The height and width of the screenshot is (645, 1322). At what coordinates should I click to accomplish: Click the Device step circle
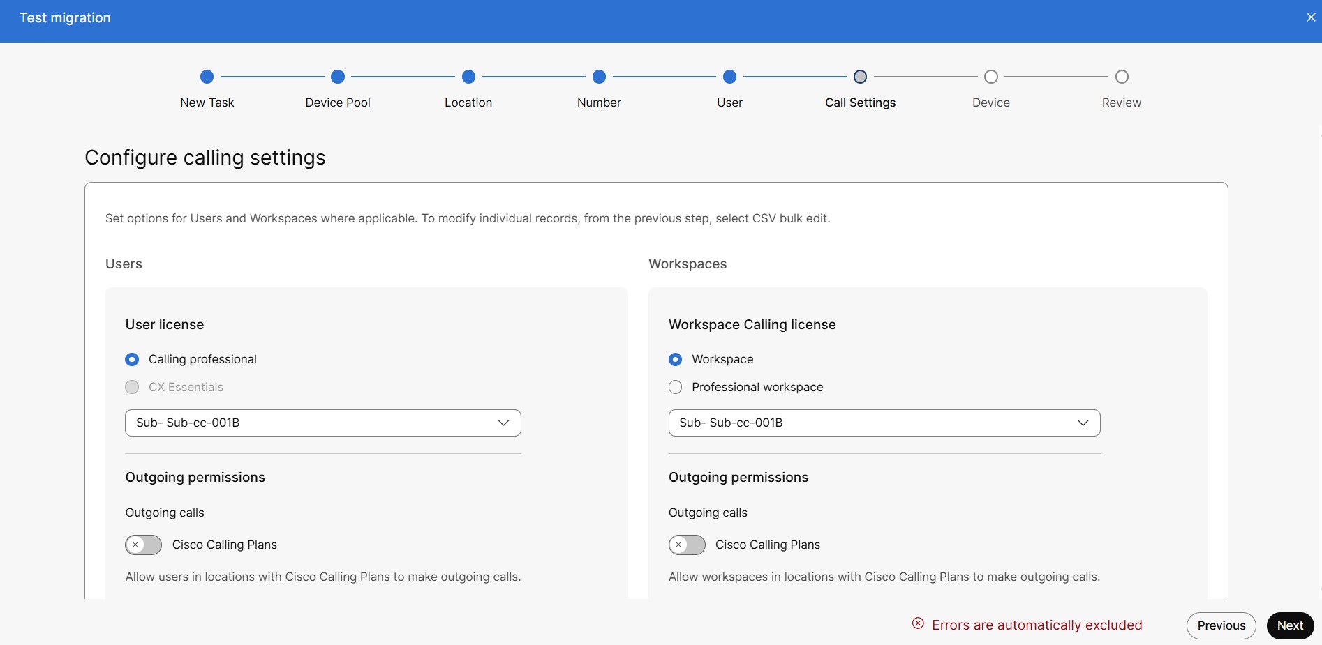click(990, 77)
